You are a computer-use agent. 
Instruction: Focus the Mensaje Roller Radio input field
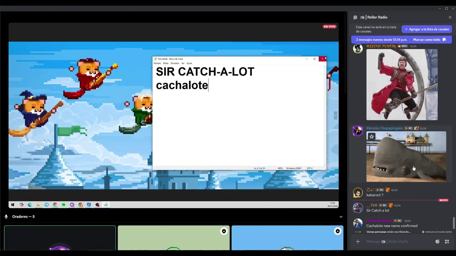click(398, 241)
